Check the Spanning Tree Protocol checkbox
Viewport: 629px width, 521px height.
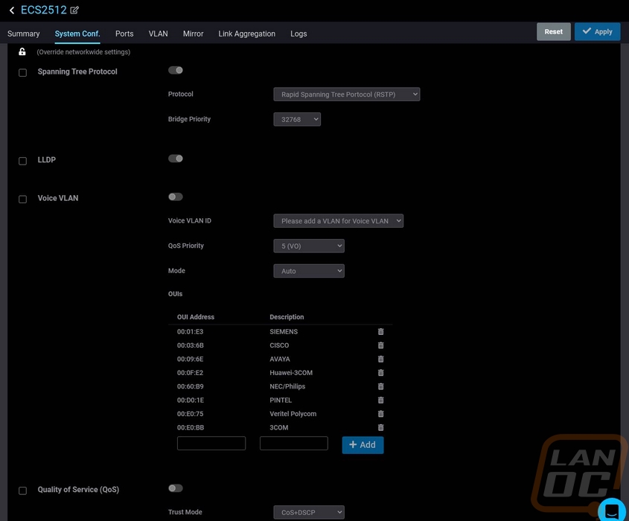click(x=23, y=73)
